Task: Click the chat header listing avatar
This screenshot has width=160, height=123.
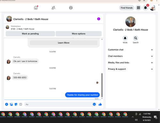Action: (9, 19)
